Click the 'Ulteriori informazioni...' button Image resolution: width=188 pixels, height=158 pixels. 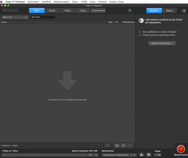[162, 43]
